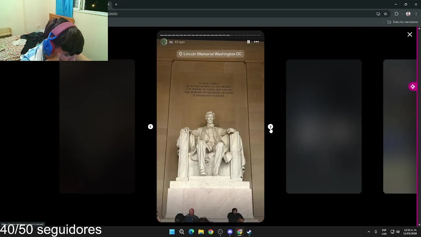
Task: Open OBS Studio from the taskbar
Action: click(x=220, y=232)
